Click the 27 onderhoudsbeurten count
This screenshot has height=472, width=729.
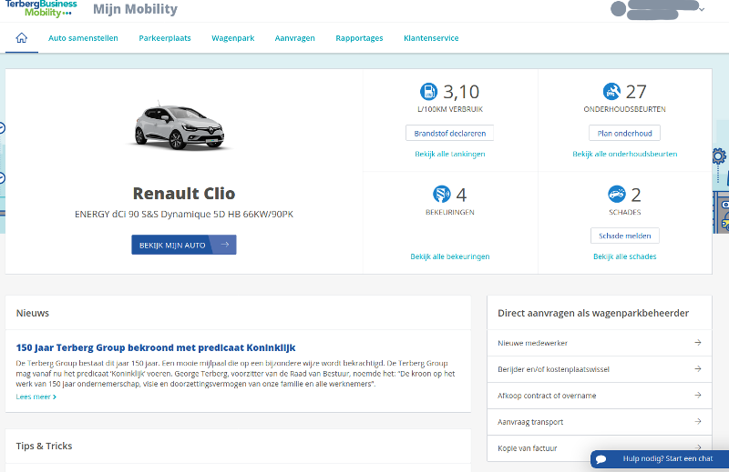click(636, 92)
